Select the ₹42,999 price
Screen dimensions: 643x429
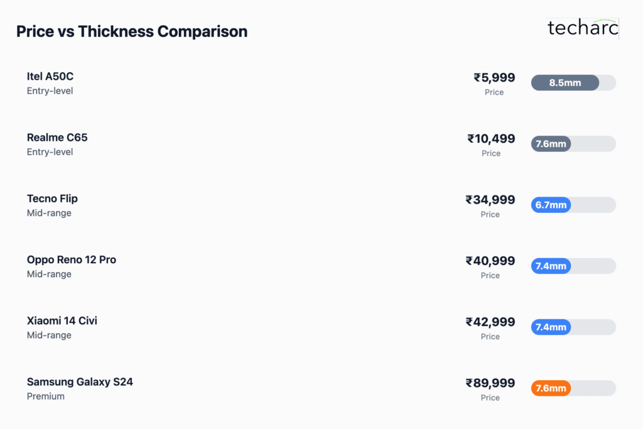coord(490,322)
